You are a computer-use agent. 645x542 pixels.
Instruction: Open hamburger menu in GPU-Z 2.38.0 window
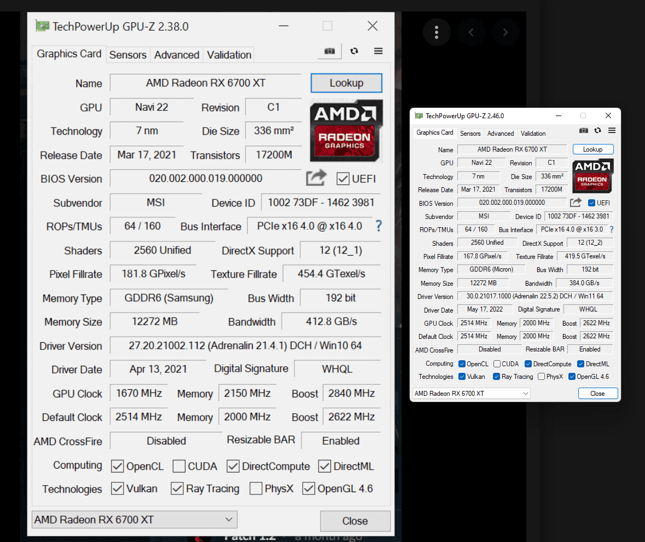click(378, 51)
